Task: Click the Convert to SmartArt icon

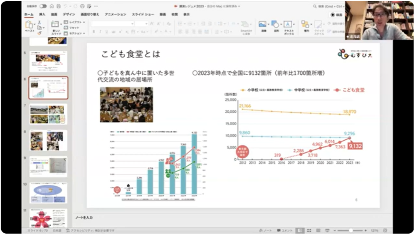Action: 245,24
